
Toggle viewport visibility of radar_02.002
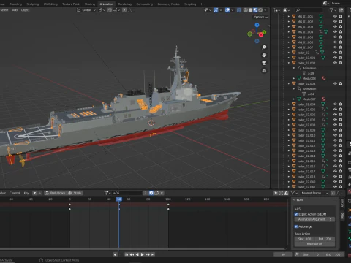coord(335,63)
